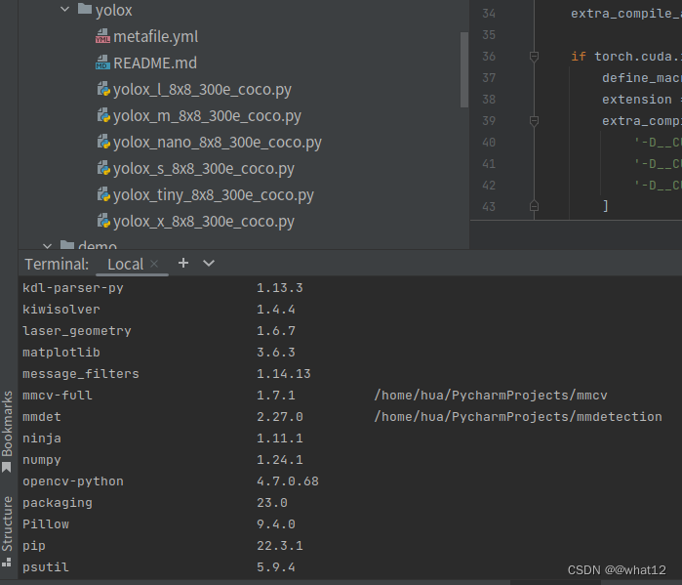682x585 pixels.
Task: Click the Structure panel icon
Action: (7, 562)
